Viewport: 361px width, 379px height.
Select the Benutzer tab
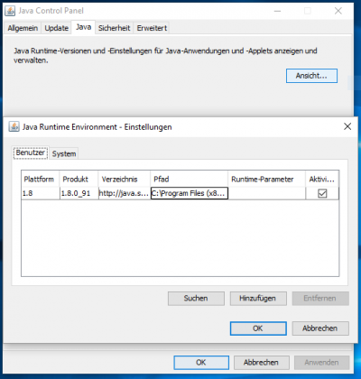31,153
